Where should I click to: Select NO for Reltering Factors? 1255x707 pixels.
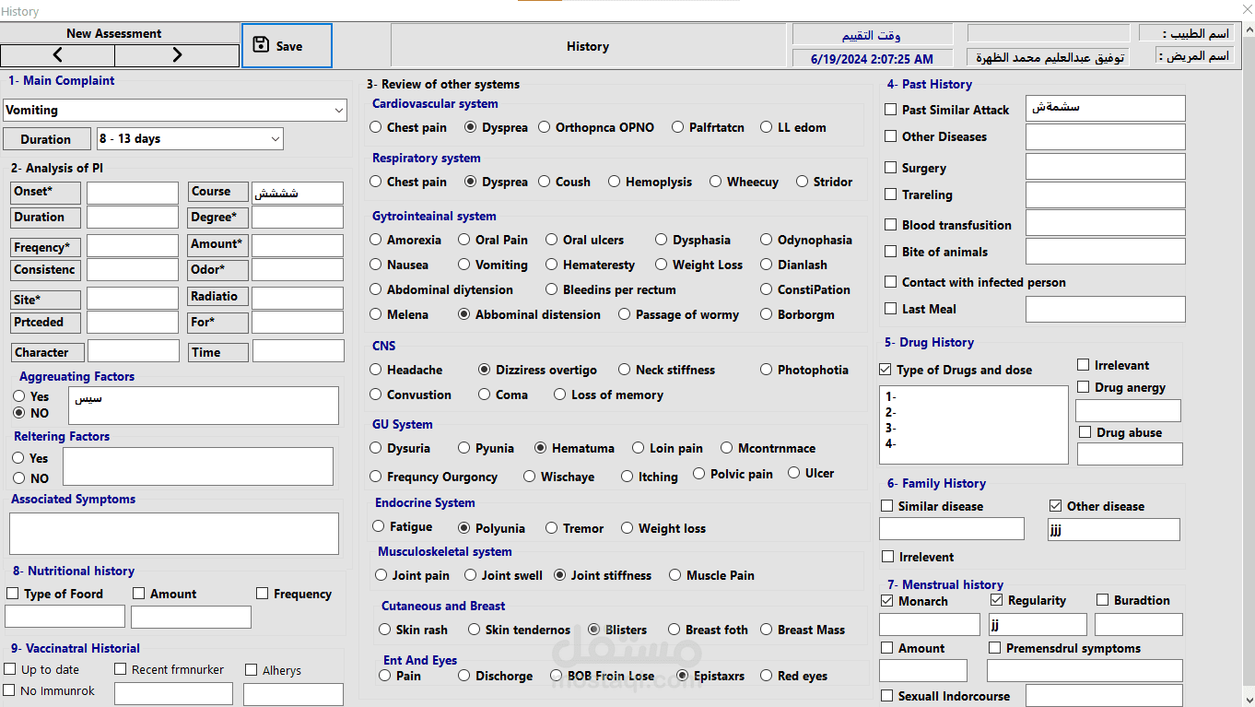coord(18,478)
